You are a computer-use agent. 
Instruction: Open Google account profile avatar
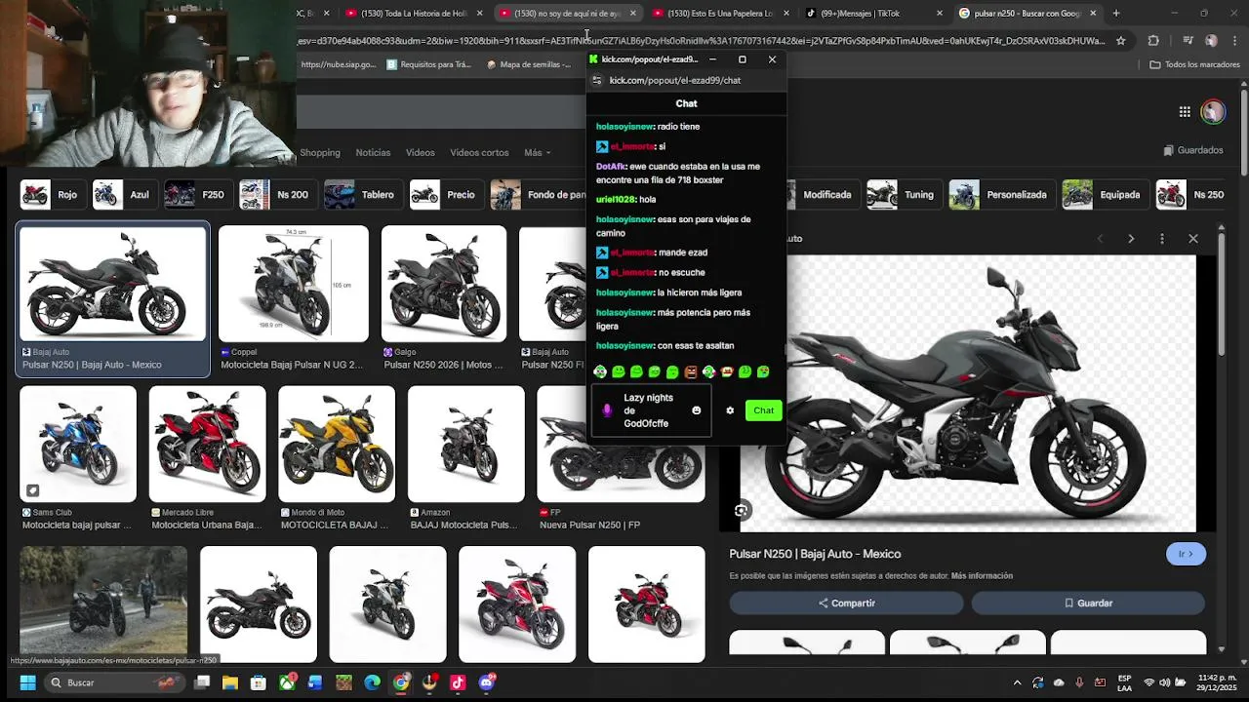point(1213,111)
